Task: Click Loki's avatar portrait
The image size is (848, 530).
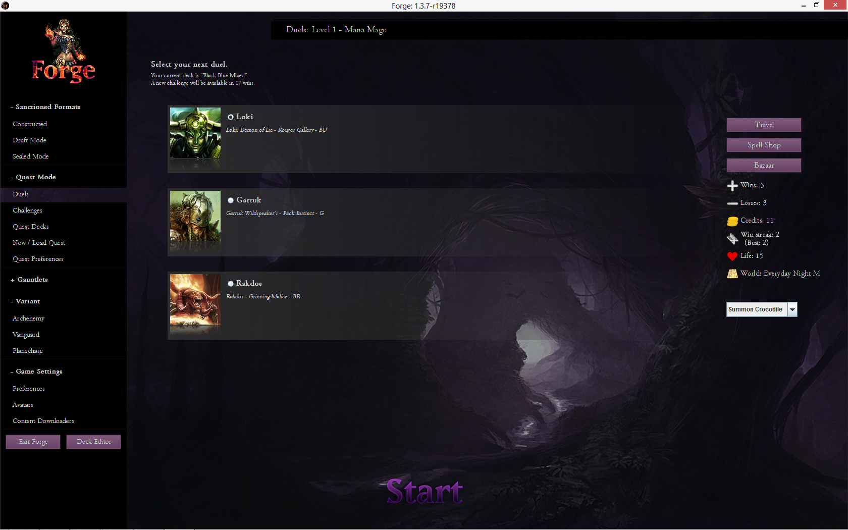Action: (x=195, y=133)
